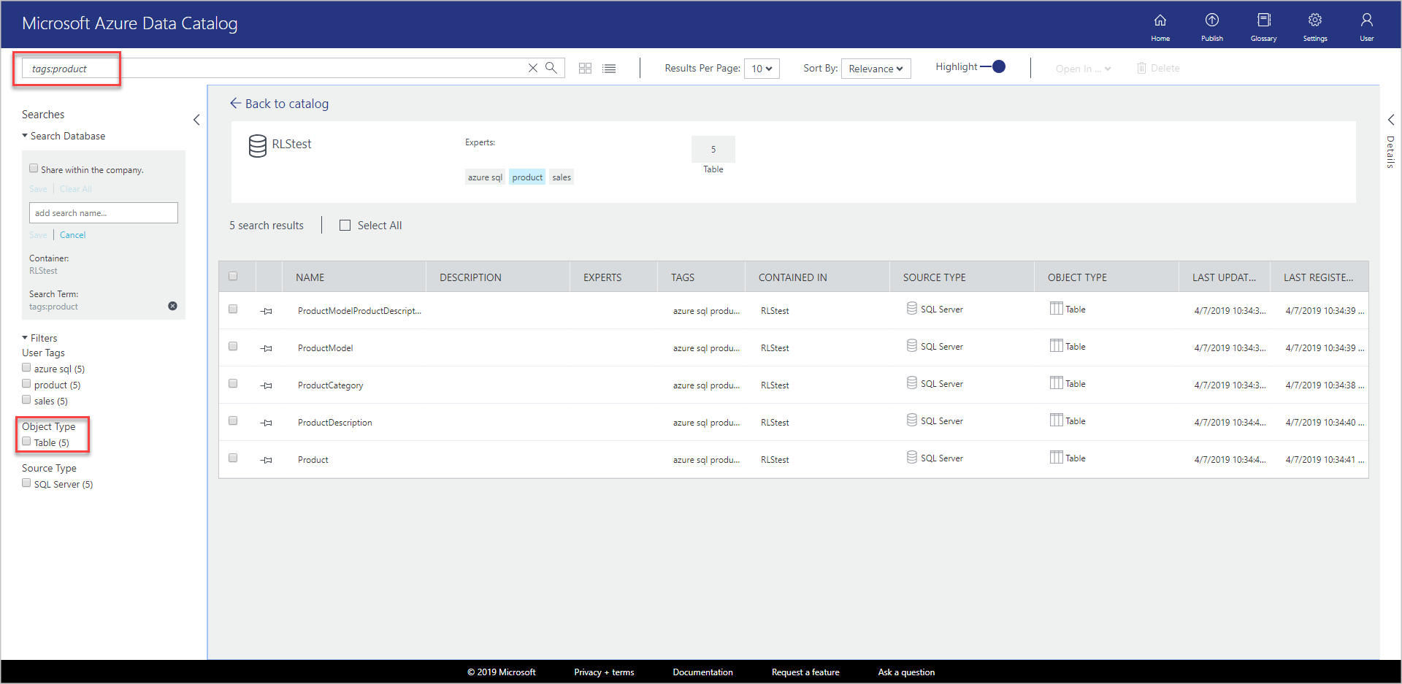
Task: Switch to list view of search results
Action: tap(609, 68)
